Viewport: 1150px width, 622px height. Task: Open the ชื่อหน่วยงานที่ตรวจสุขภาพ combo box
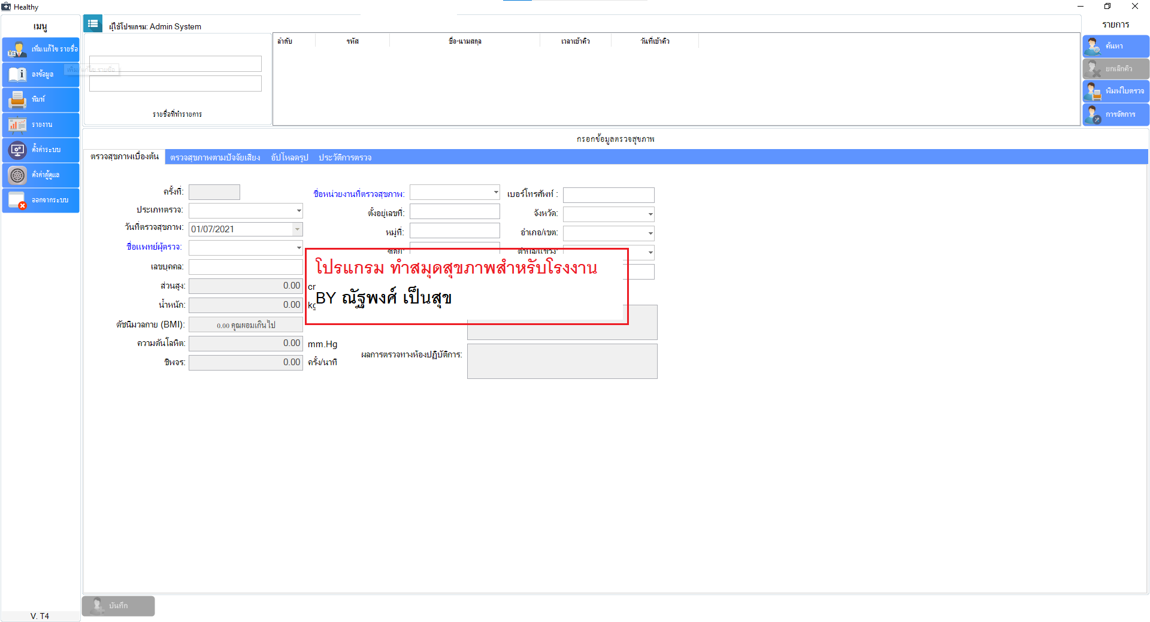(x=495, y=192)
